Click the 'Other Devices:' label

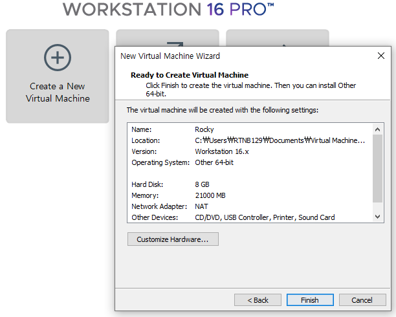coord(155,217)
